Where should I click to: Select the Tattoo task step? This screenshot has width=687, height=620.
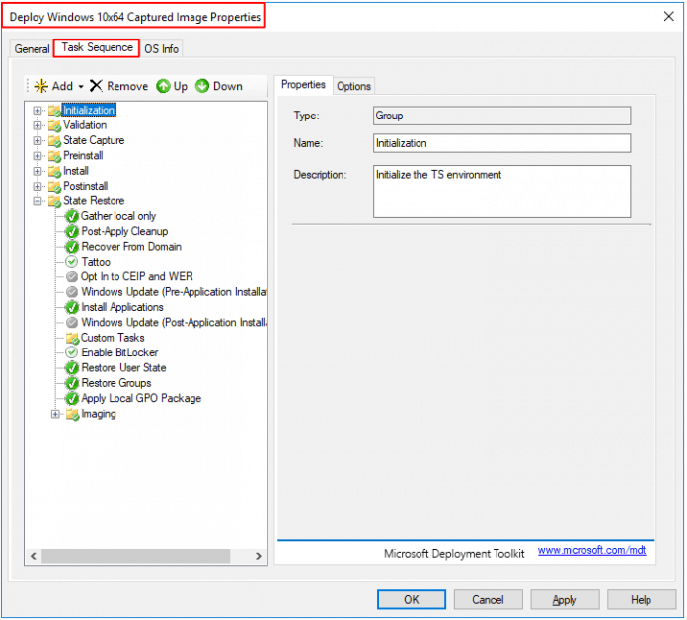tap(96, 262)
